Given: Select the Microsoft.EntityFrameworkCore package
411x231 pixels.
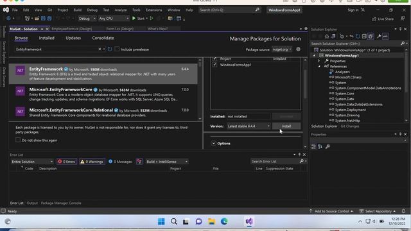Looking at the screenshot, I should point(103,94).
